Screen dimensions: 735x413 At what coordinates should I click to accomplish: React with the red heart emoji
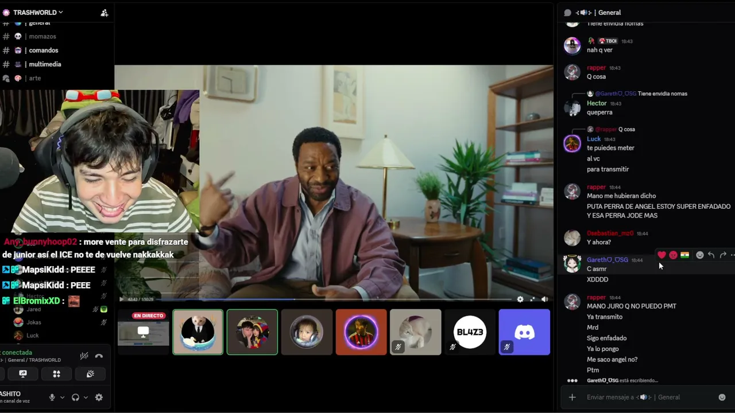[x=661, y=255]
